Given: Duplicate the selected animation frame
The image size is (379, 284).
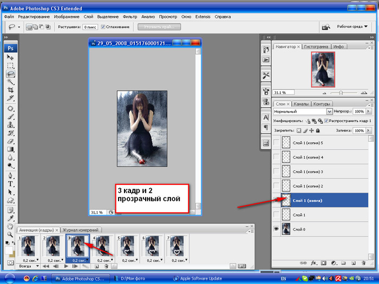Looking at the screenshot, I should click(x=95, y=266).
